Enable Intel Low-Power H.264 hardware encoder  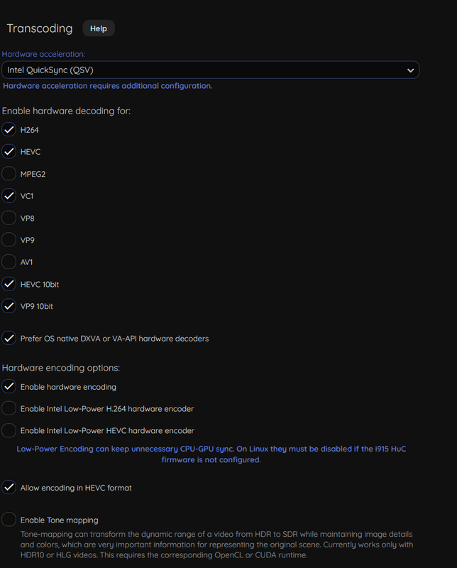pos(9,409)
